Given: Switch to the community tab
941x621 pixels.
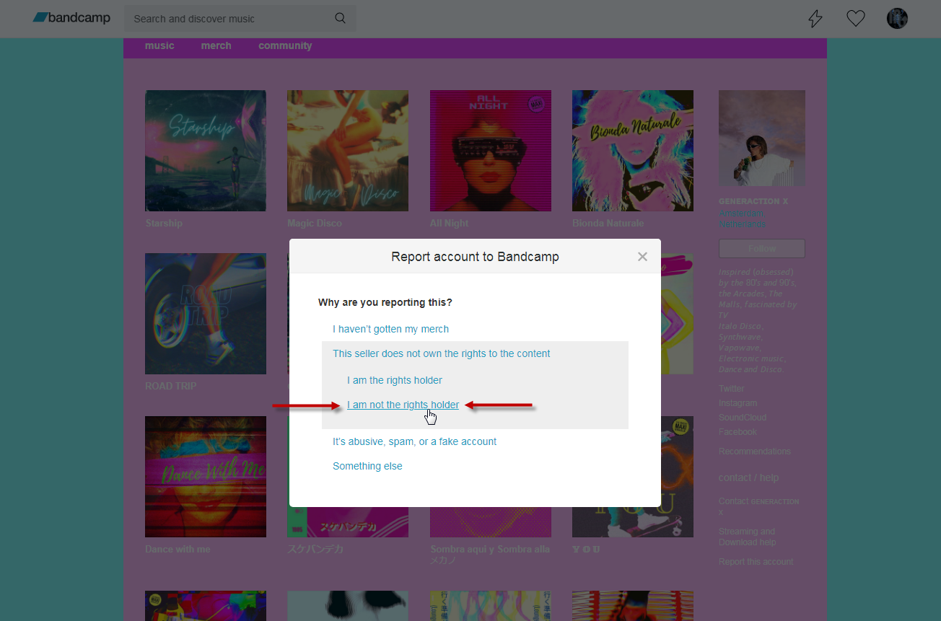Looking at the screenshot, I should click(285, 45).
